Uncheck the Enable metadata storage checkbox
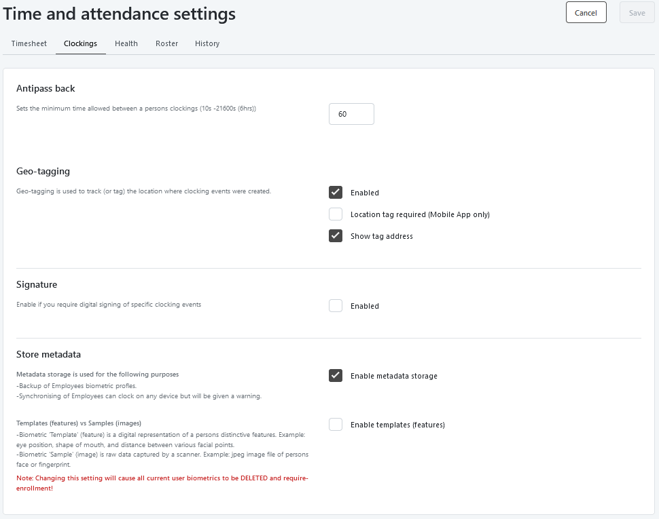Viewport: 659px width, 519px height. click(336, 375)
